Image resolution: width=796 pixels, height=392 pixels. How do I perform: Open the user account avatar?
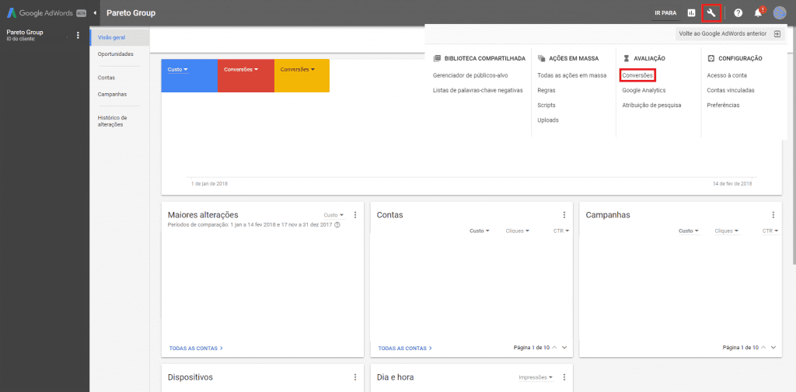click(x=780, y=13)
